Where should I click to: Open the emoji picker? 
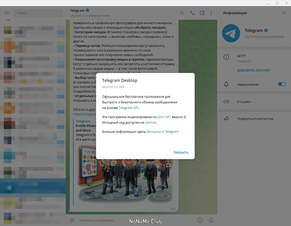[200, 220]
